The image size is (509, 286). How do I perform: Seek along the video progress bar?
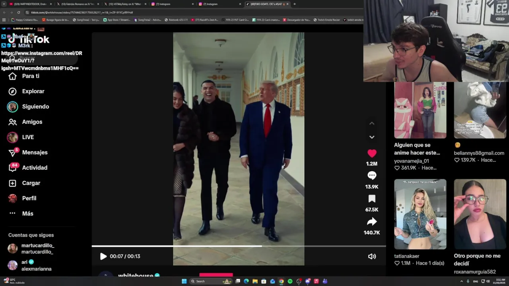(239, 246)
